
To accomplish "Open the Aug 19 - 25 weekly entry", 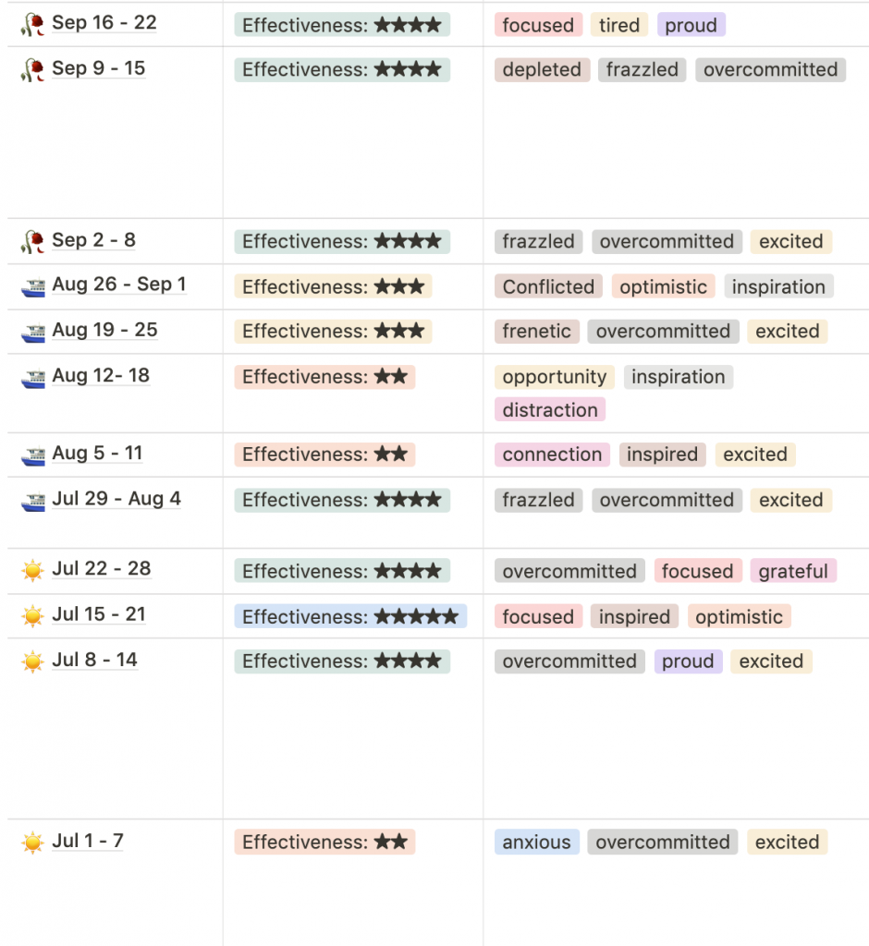I will click(x=104, y=330).
